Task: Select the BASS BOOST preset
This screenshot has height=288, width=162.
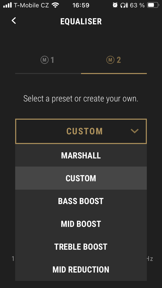Action: (81, 201)
